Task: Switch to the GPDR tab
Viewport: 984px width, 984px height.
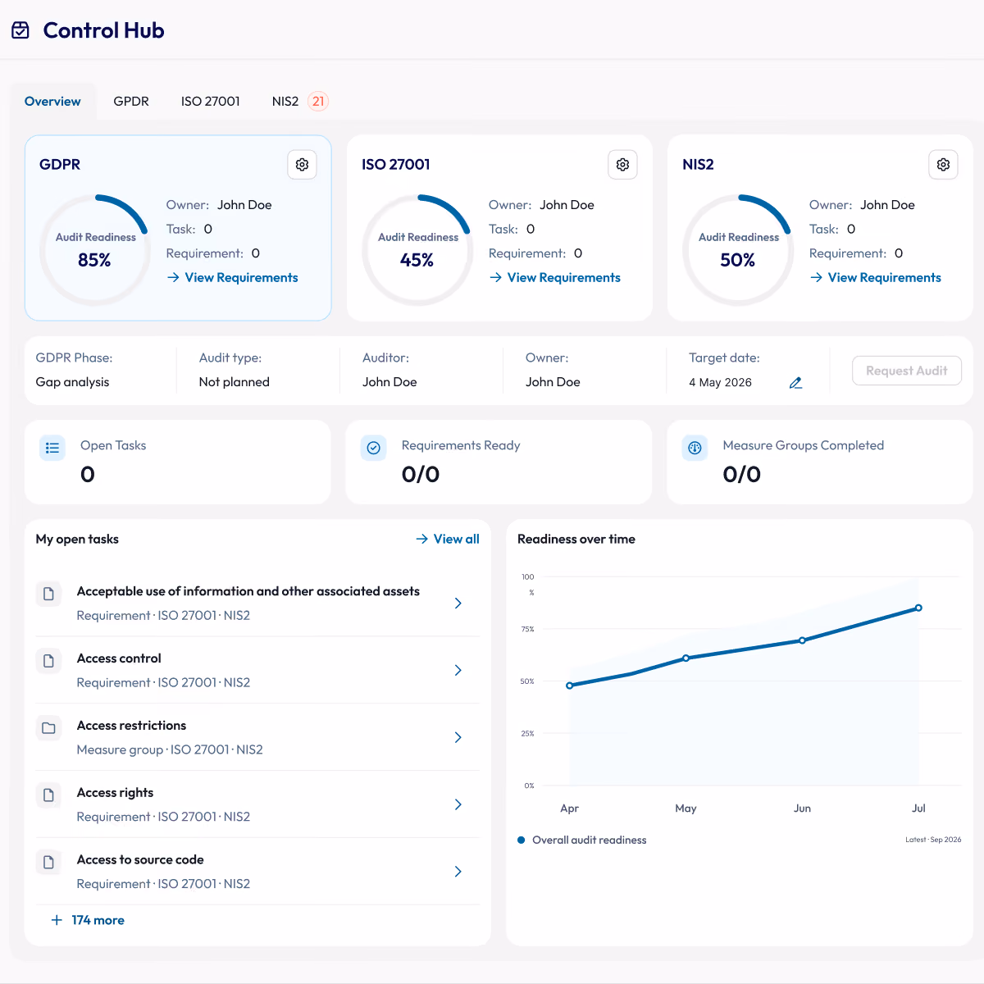Action: pyautogui.click(x=131, y=102)
